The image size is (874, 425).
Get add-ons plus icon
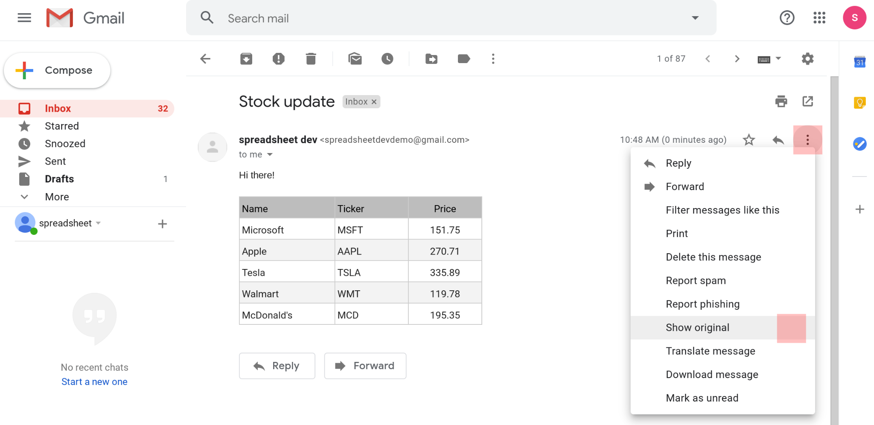[x=860, y=209]
